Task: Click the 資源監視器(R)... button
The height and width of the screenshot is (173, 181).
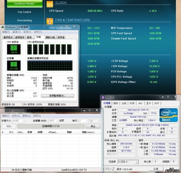Action: (57, 96)
